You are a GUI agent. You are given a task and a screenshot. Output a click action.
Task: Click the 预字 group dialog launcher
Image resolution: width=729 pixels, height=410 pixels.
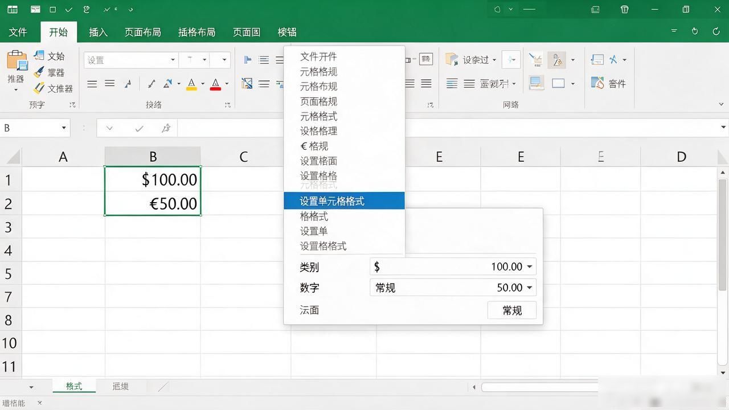coord(72,105)
